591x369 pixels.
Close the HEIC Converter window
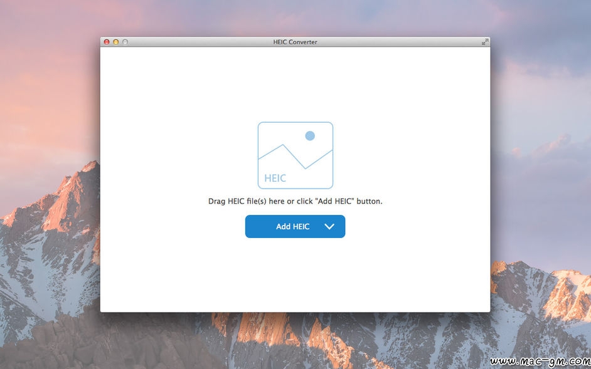(x=107, y=42)
